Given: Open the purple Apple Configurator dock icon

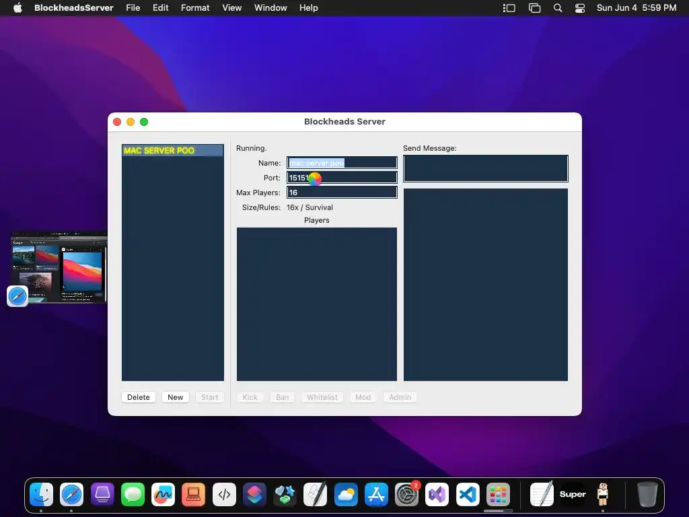Looking at the screenshot, I should tap(102, 495).
